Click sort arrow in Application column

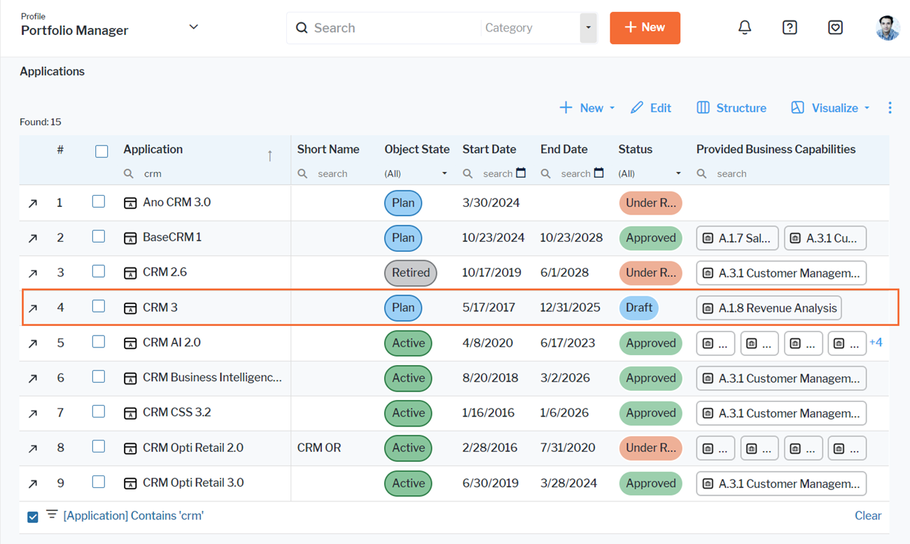click(269, 155)
